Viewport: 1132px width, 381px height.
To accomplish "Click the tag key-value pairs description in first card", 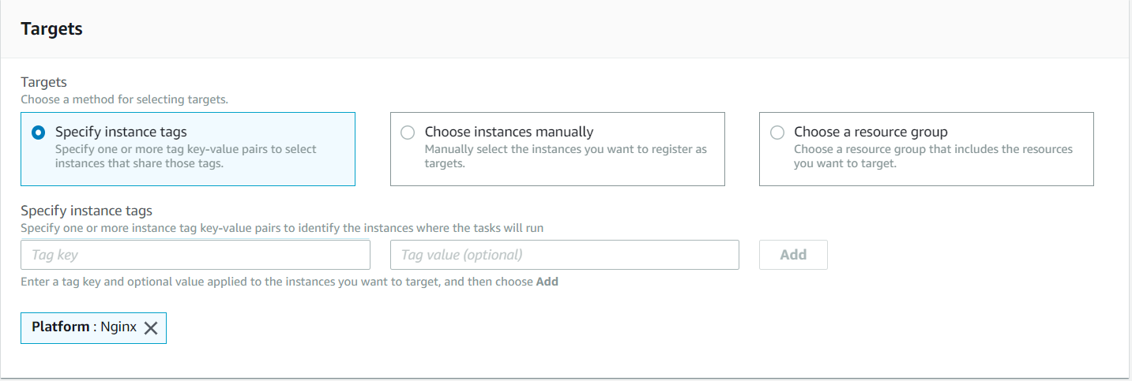I will click(186, 156).
